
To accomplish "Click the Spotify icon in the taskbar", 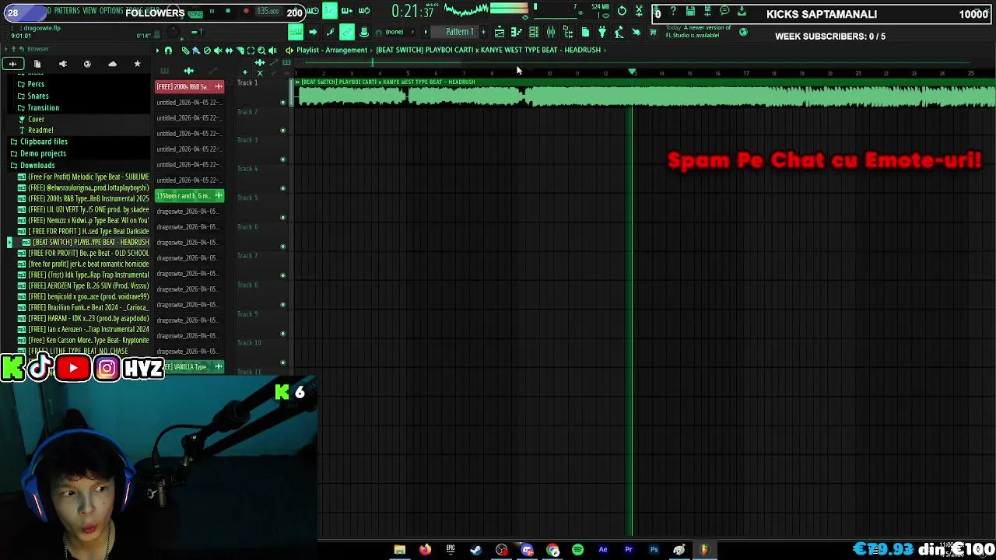I will tap(577, 550).
